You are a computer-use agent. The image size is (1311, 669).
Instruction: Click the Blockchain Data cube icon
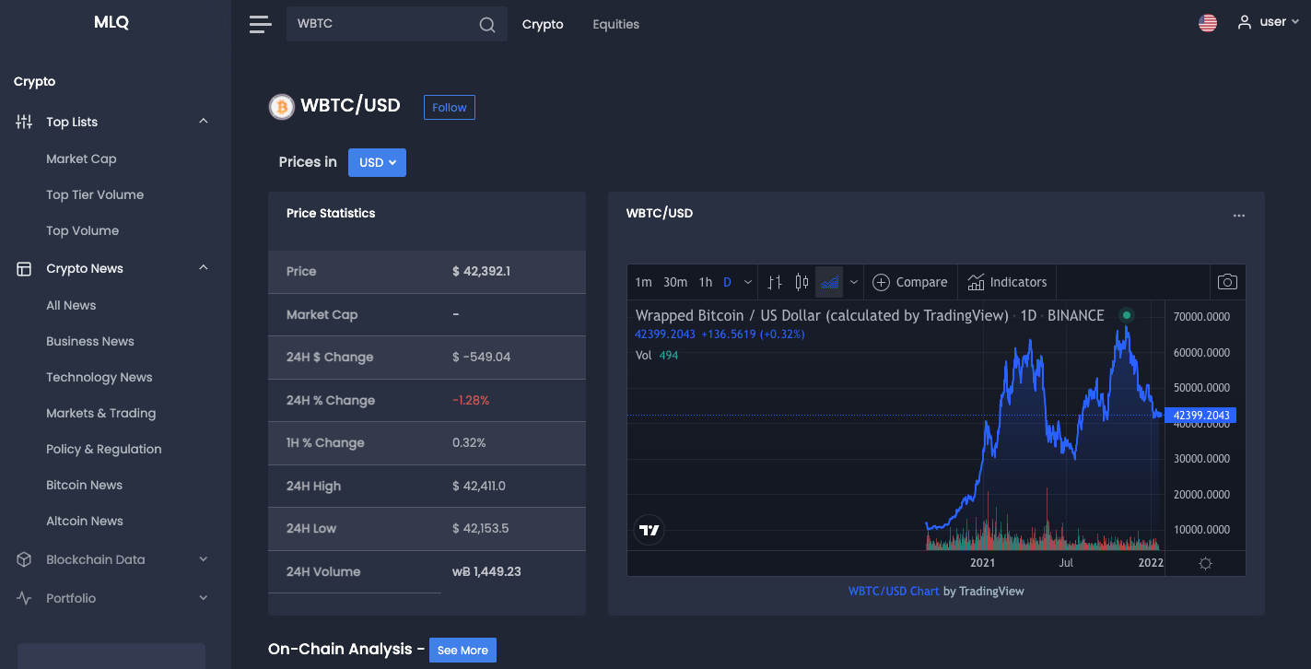pos(24,559)
